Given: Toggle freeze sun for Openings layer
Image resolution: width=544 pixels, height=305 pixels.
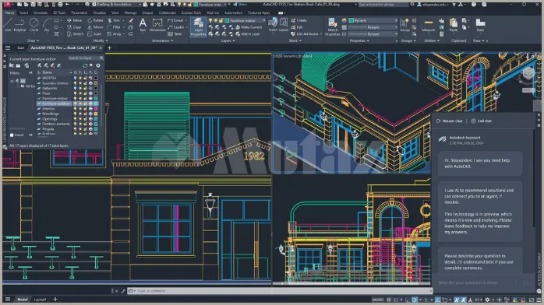Looking at the screenshot, I should tap(80, 119).
